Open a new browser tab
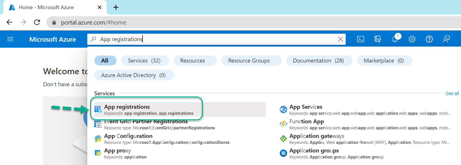 tap(116, 7)
